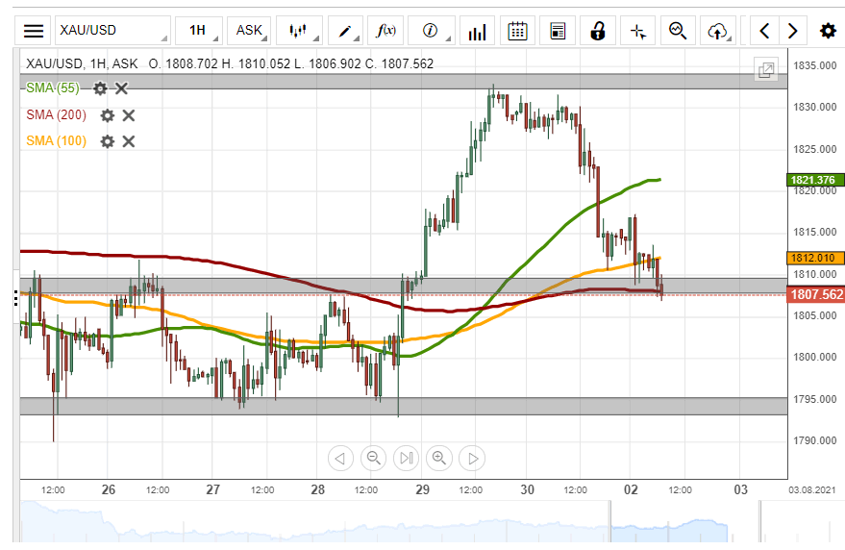Zoom in with chart magnifier plus
The width and height of the screenshot is (845, 550).
(439, 458)
